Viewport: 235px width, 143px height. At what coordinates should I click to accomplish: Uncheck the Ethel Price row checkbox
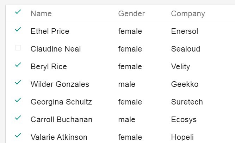[x=18, y=30]
